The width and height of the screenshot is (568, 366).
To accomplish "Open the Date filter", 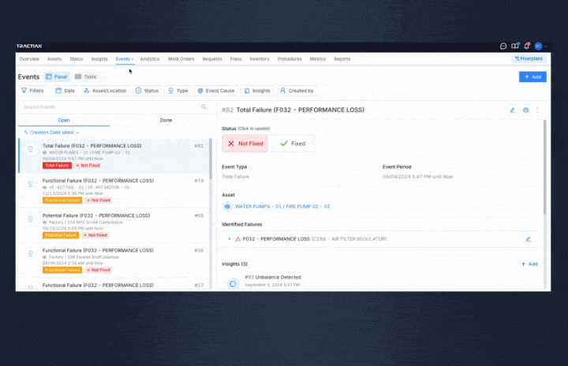I will click(65, 91).
